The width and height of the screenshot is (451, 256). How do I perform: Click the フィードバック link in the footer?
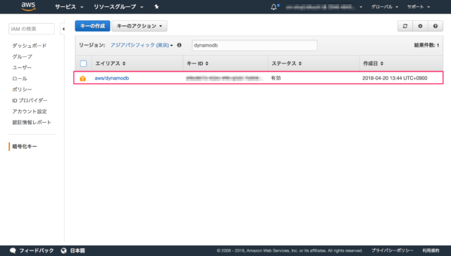[x=37, y=250]
